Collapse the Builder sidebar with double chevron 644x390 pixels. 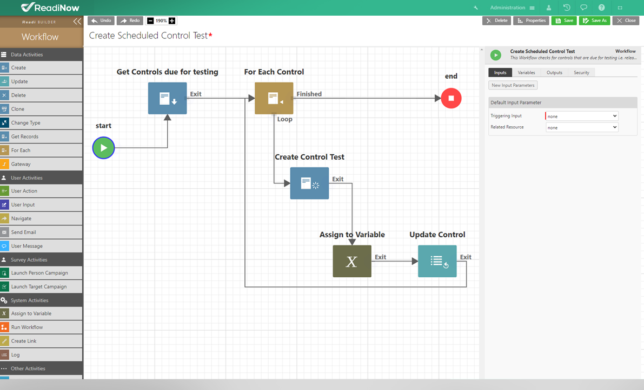click(77, 22)
